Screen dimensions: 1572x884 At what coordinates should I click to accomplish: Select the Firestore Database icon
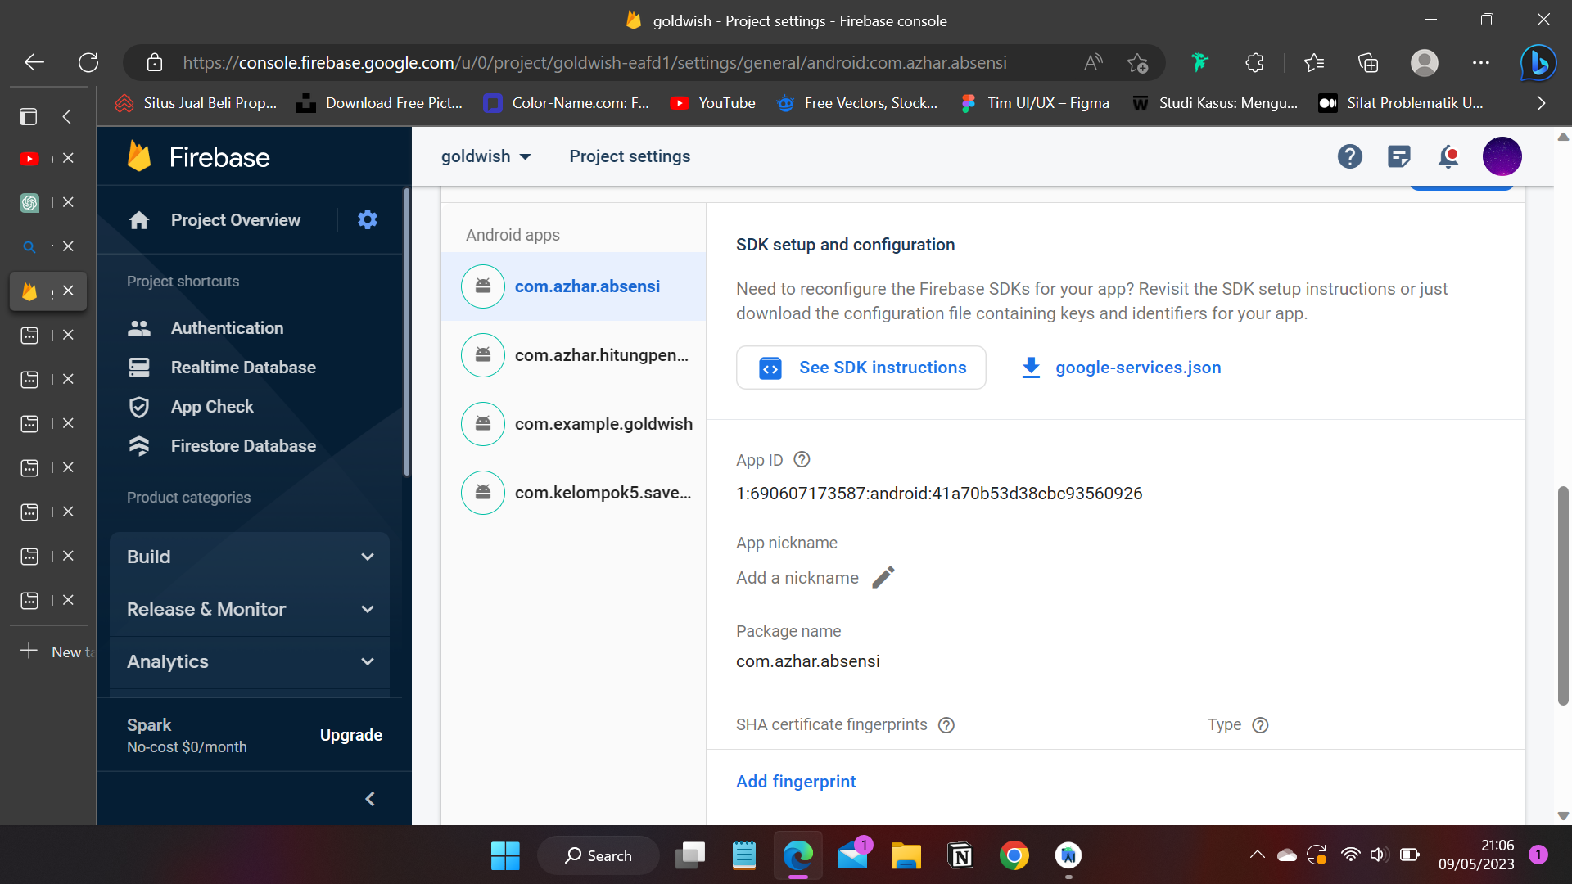coord(139,446)
